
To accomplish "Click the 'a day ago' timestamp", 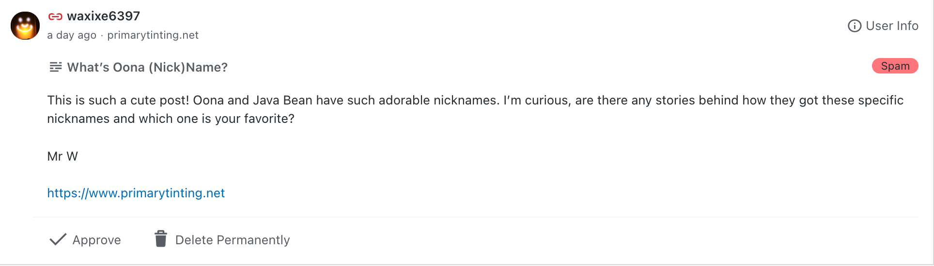I will coord(72,35).
